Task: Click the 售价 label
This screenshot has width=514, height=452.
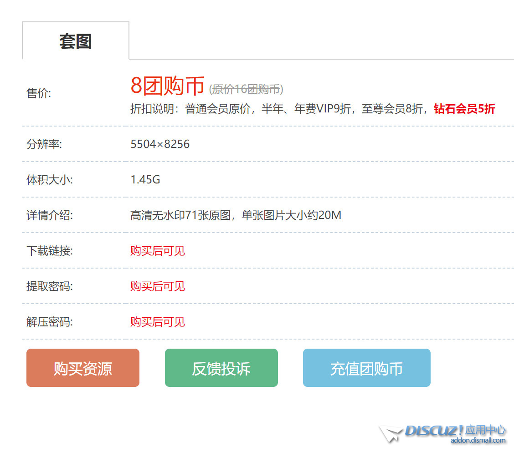Action: (x=38, y=94)
